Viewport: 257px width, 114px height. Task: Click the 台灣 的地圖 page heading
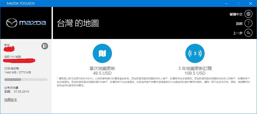coord(78,23)
